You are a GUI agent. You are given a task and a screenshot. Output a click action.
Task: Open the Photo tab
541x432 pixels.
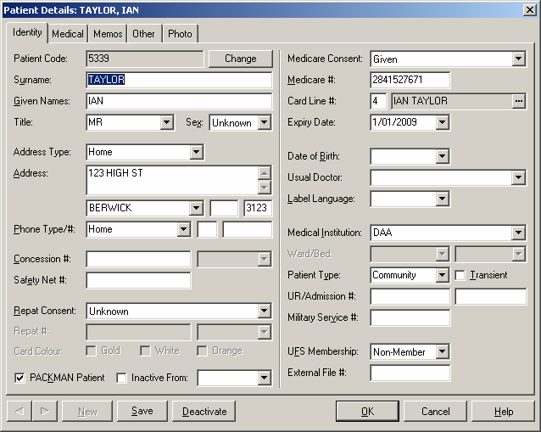tap(180, 34)
